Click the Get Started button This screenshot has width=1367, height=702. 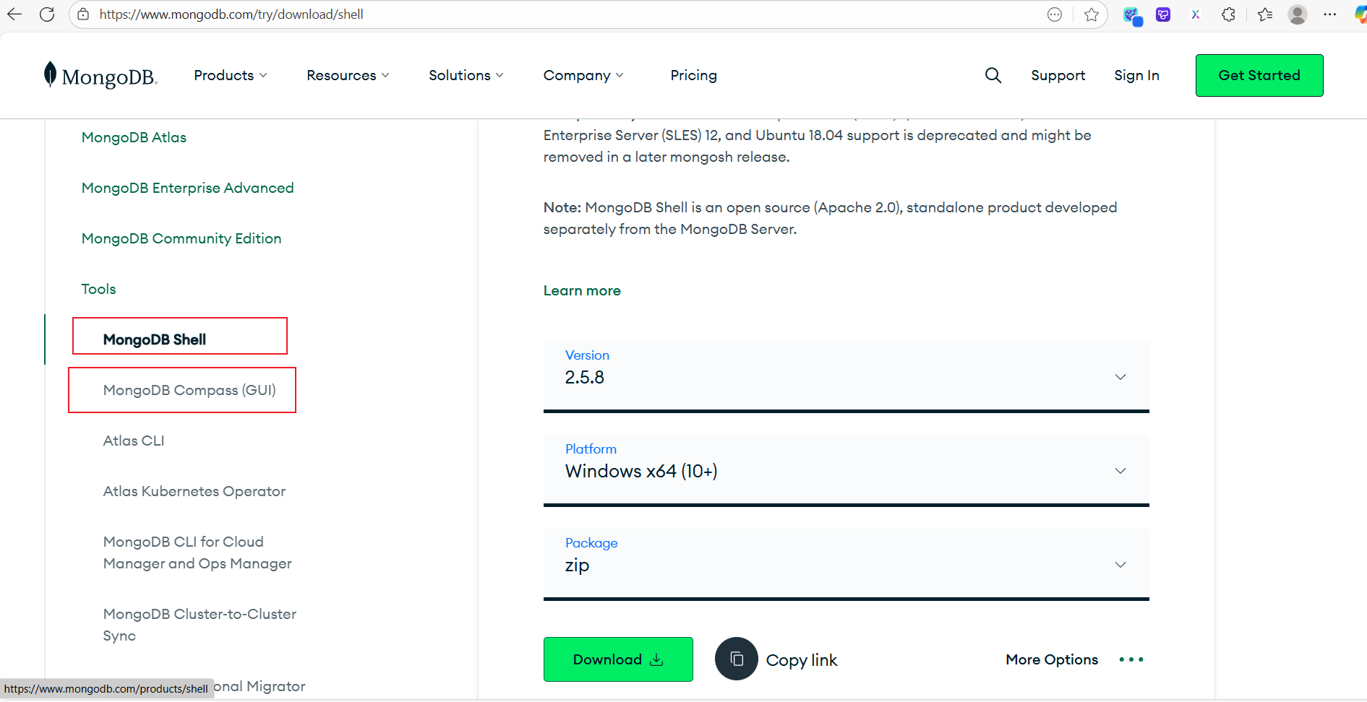[1259, 75]
